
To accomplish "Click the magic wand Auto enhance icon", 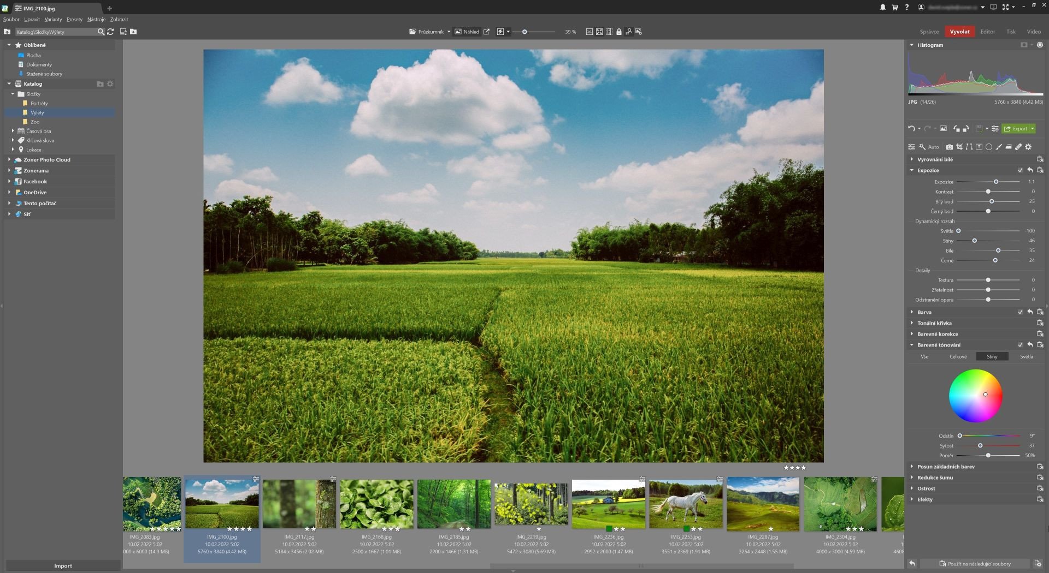I will pos(922,147).
